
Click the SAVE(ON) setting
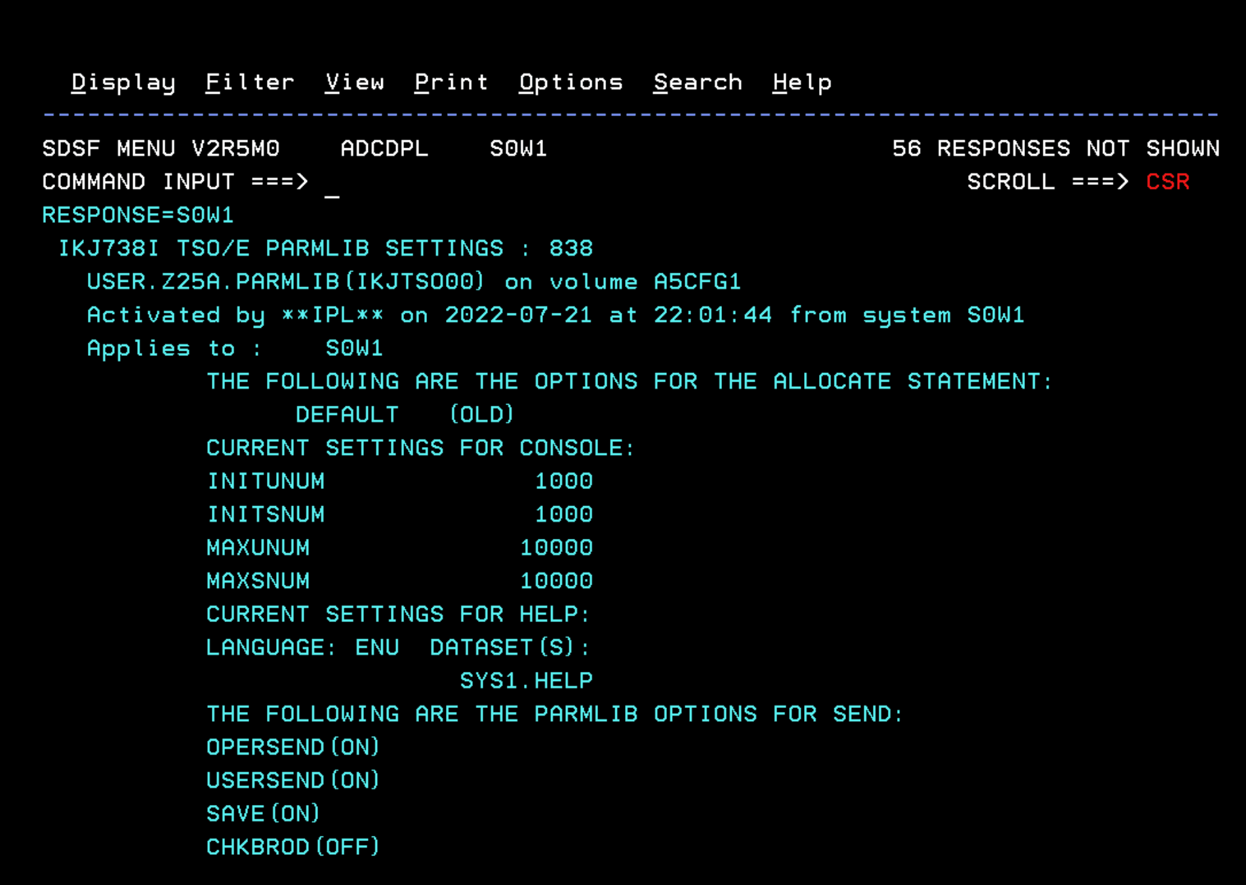tap(262, 813)
